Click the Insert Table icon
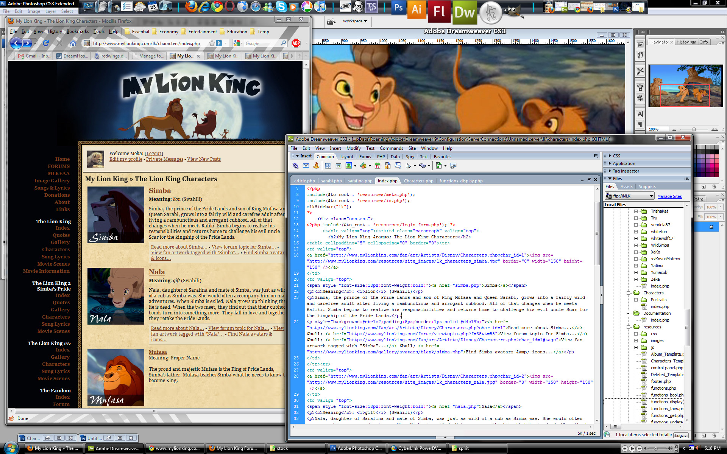 point(328,166)
